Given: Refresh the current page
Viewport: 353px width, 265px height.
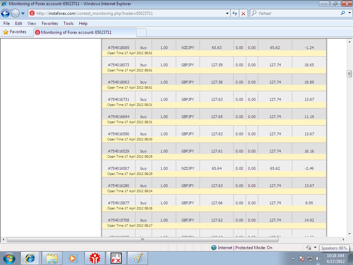Looking at the screenshot, I should click(x=235, y=13).
